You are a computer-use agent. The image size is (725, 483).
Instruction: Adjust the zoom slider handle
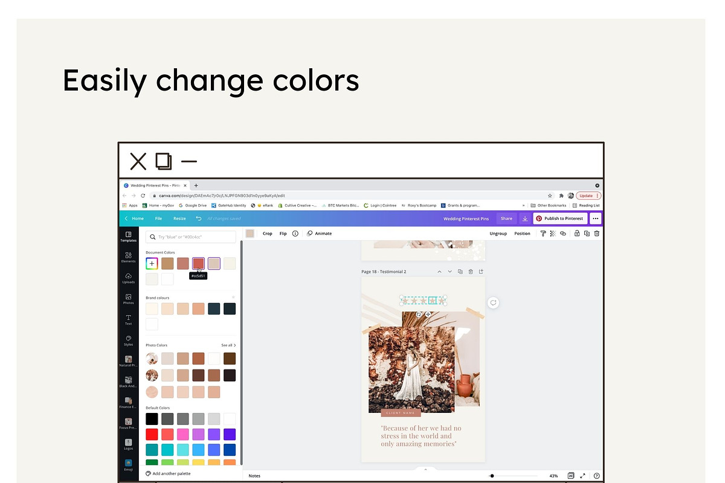(492, 476)
